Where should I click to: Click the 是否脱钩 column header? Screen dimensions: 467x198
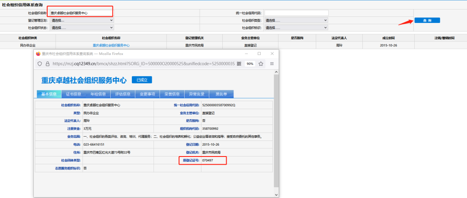point(297,38)
